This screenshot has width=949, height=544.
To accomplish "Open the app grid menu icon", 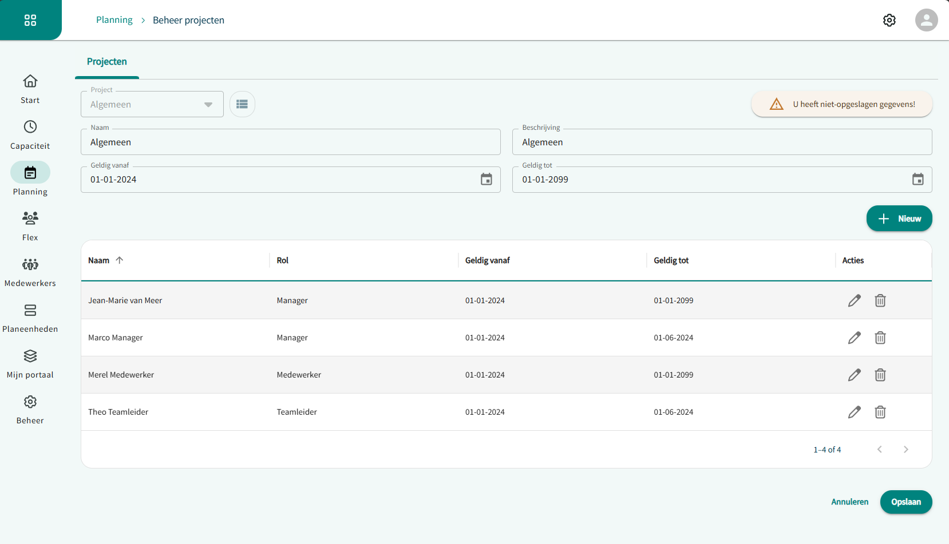I will (30, 20).
